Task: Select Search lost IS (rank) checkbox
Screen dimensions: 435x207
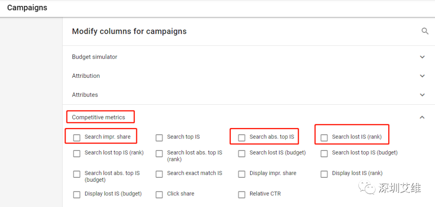Action: point(324,138)
